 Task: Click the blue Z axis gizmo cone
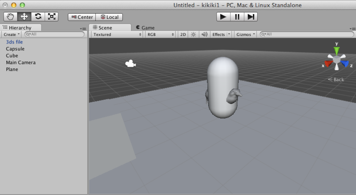[x=345, y=63]
